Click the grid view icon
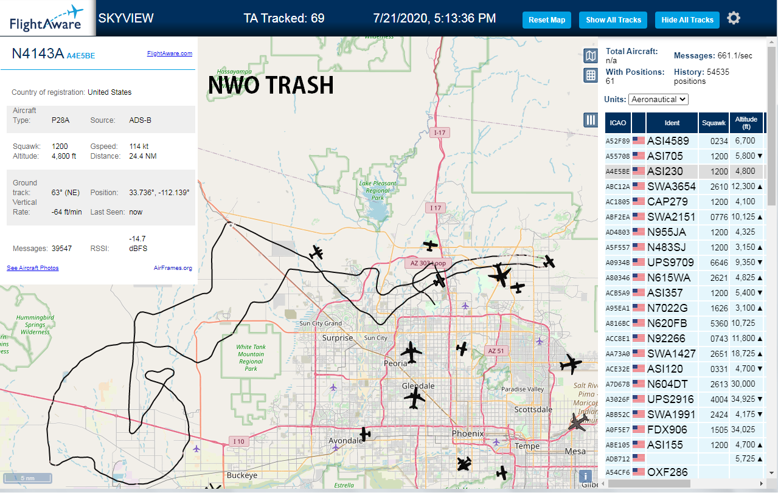 click(591, 75)
